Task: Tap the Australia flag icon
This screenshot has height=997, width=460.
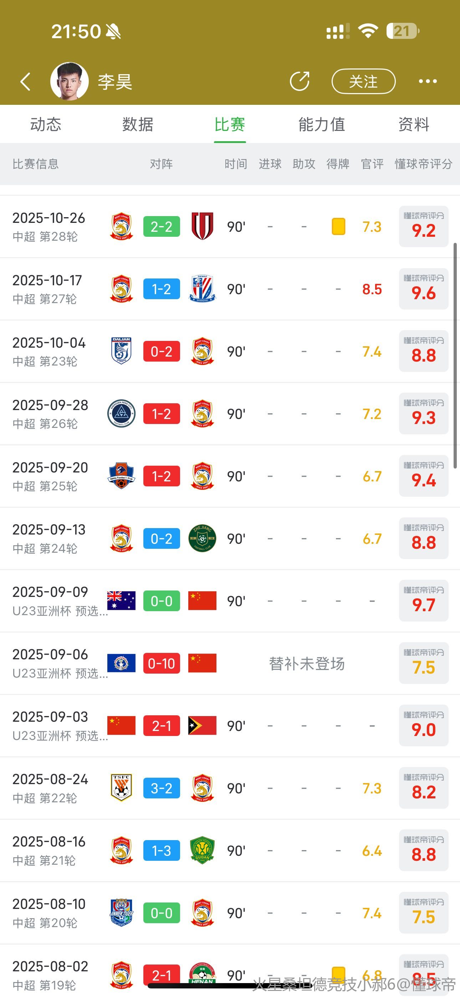Action: 121,601
